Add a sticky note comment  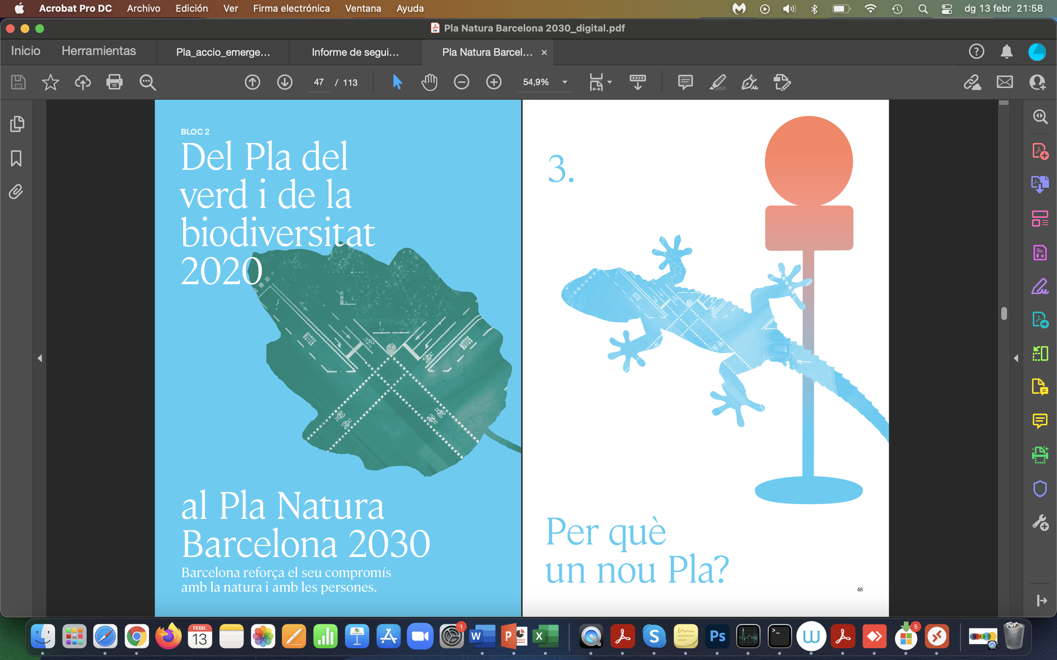point(685,82)
